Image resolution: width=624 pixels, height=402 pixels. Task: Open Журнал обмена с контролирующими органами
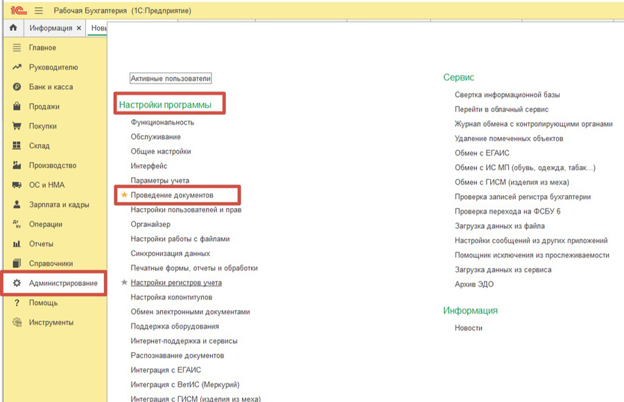(534, 124)
